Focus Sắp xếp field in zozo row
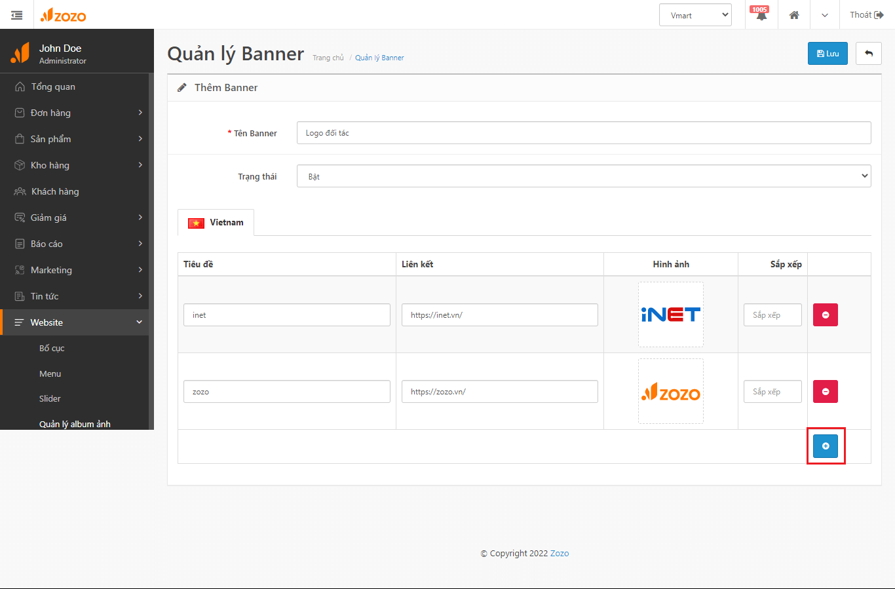This screenshot has height=589, width=895. [772, 392]
